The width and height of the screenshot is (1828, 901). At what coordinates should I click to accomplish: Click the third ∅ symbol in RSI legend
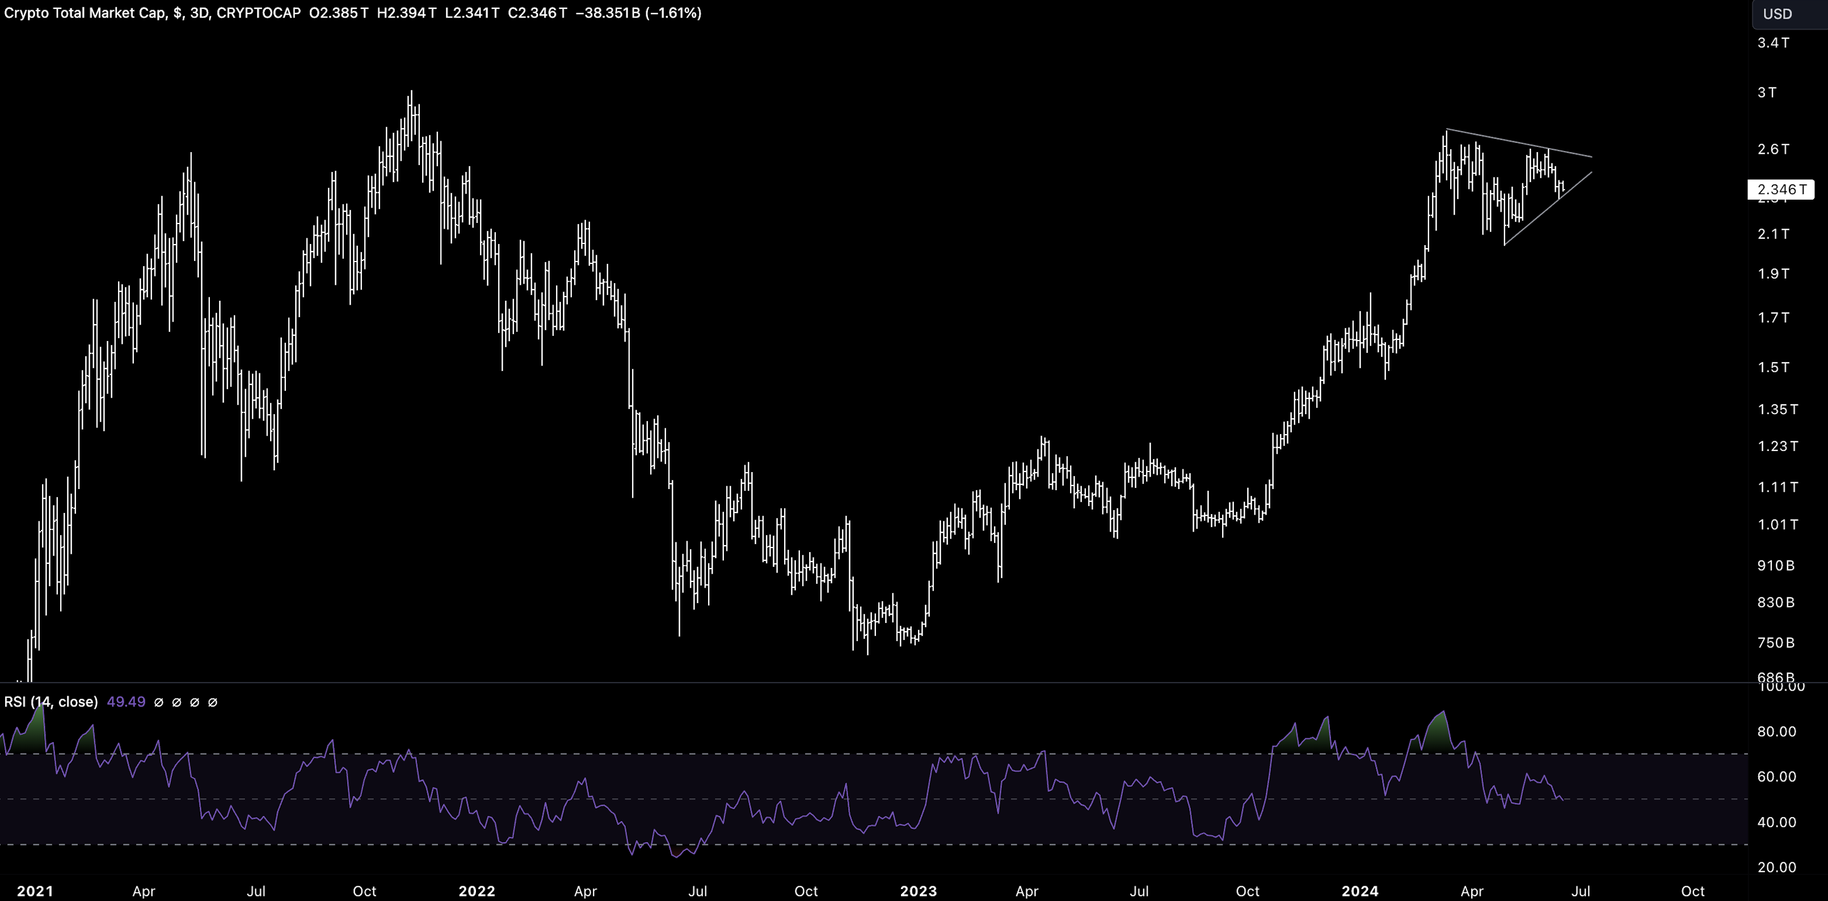[195, 702]
